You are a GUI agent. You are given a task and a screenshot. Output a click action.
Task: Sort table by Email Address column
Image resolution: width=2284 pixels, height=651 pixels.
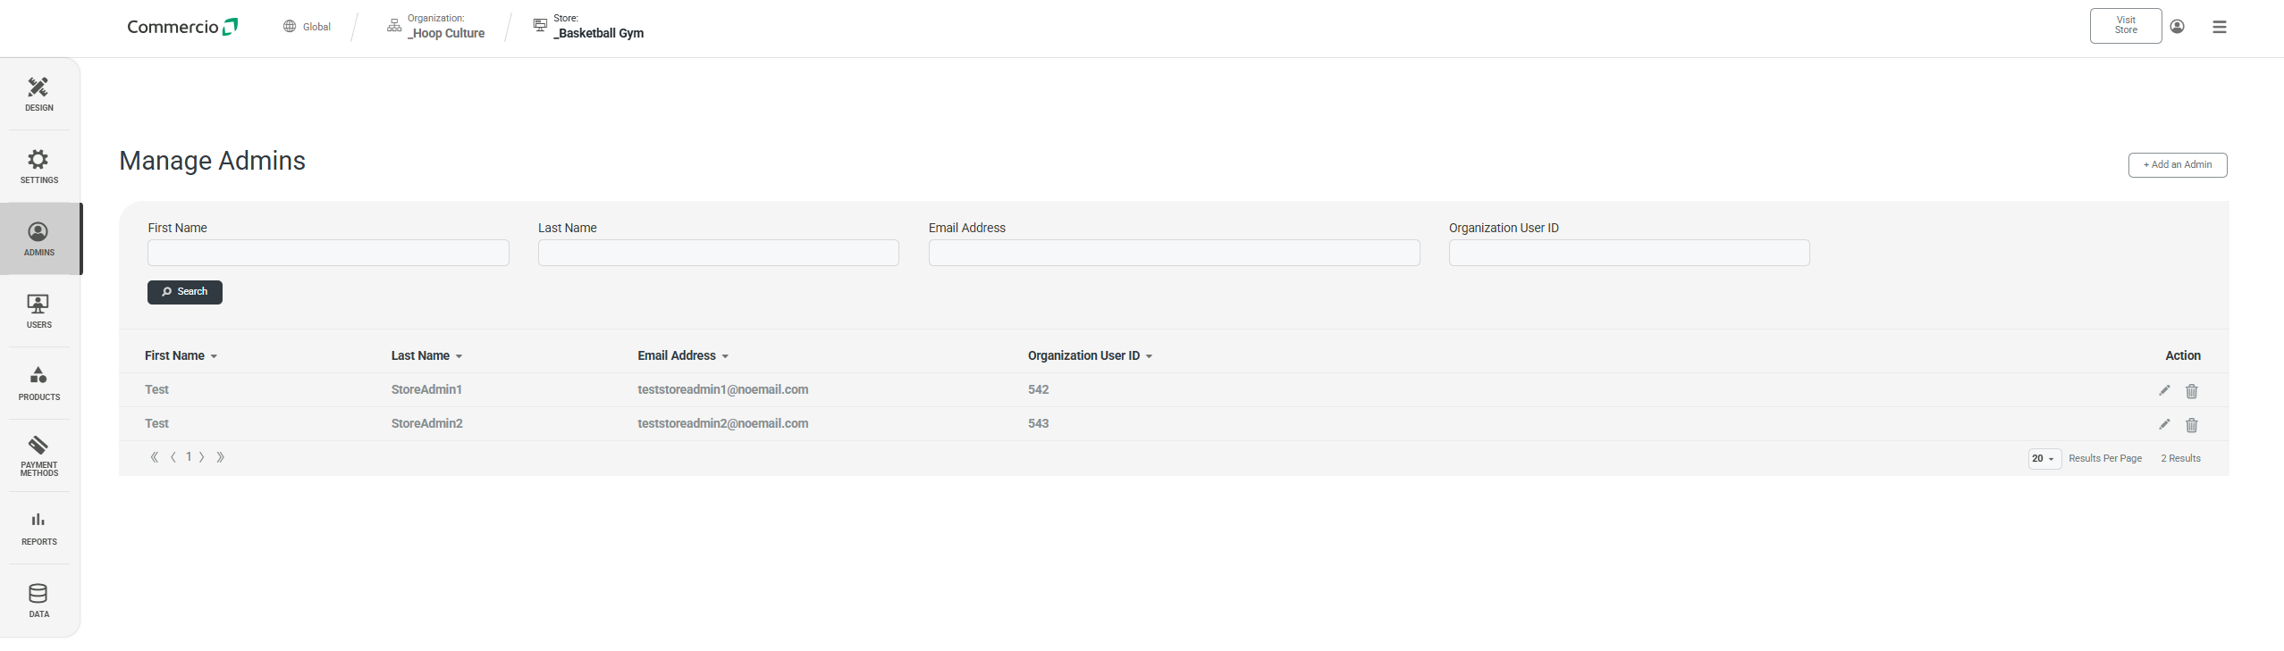click(683, 355)
